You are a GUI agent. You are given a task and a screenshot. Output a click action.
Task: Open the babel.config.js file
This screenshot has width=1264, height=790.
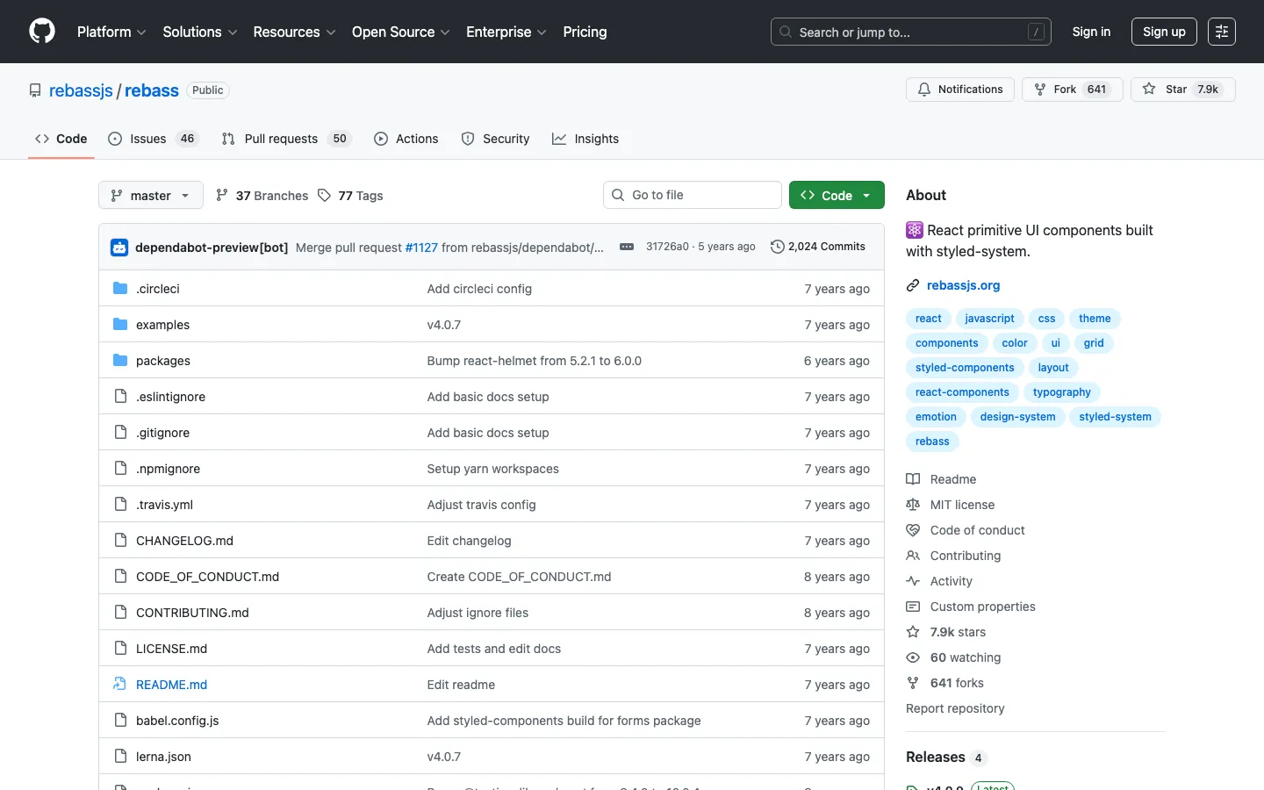(x=177, y=721)
